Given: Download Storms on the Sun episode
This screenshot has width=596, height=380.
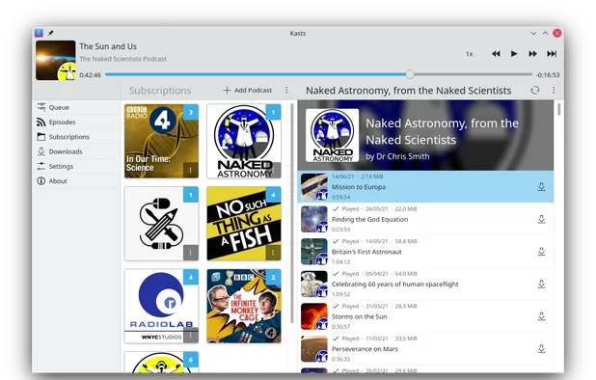Looking at the screenshot, I should click(541, 316).
